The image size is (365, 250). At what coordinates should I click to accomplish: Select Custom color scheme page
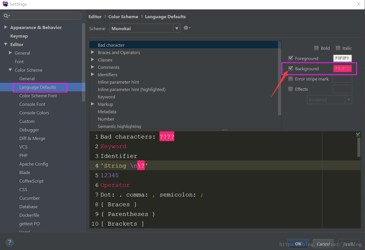(x=27, y=121)
